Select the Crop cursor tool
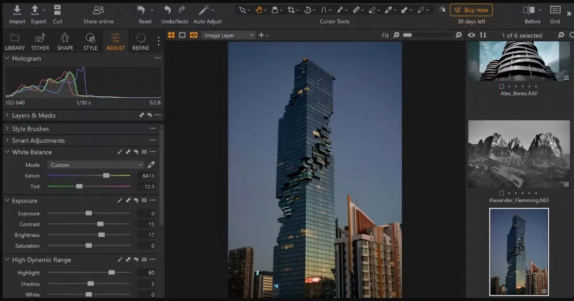The width and height of the screenshot is (574, 301). [291, 10]
